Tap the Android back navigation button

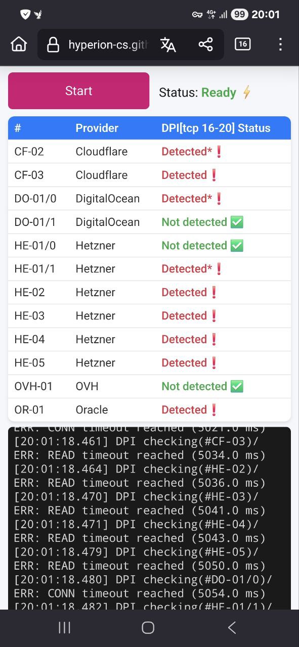(x=232, y=628)
